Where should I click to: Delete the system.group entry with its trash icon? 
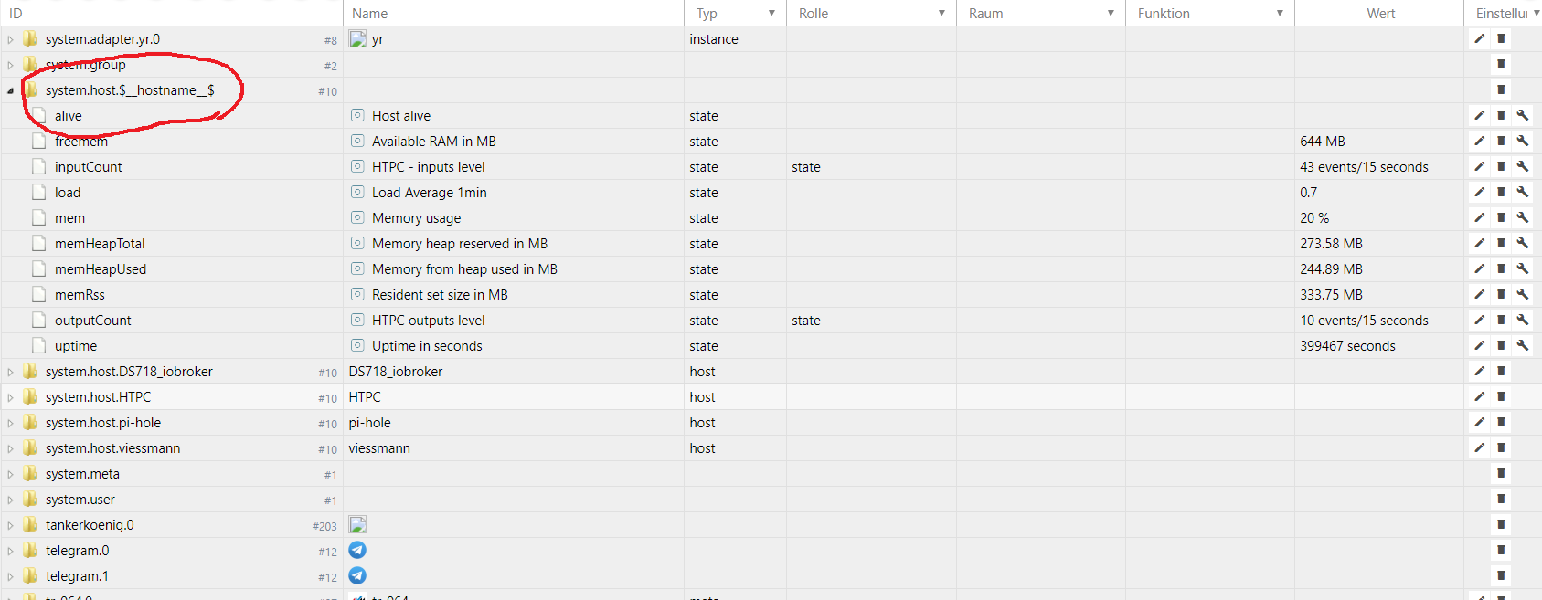(1501, 65)
